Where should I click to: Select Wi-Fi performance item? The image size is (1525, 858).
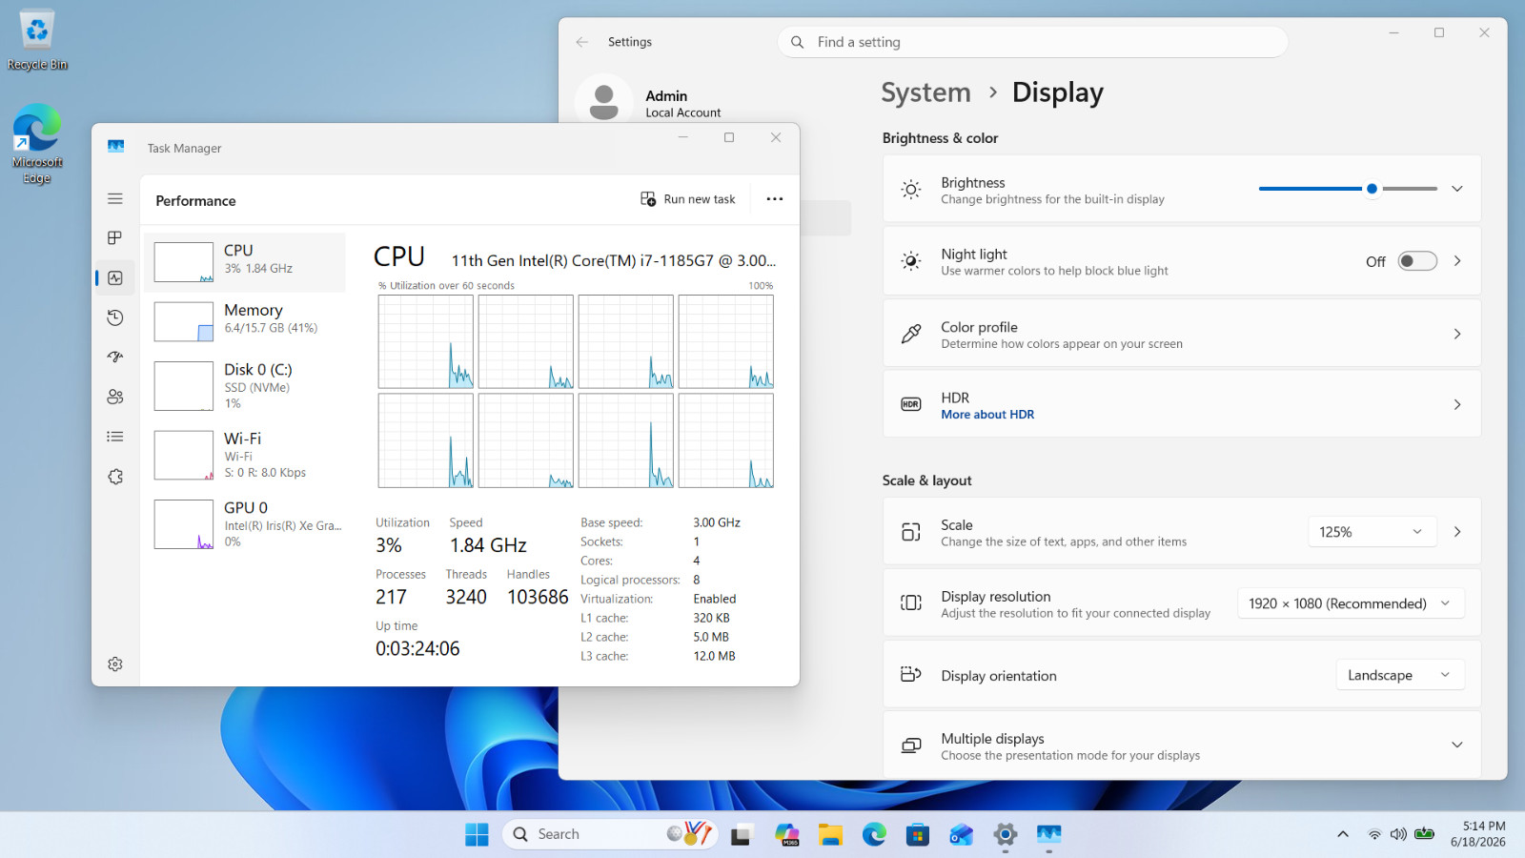(x=245, y=456)
